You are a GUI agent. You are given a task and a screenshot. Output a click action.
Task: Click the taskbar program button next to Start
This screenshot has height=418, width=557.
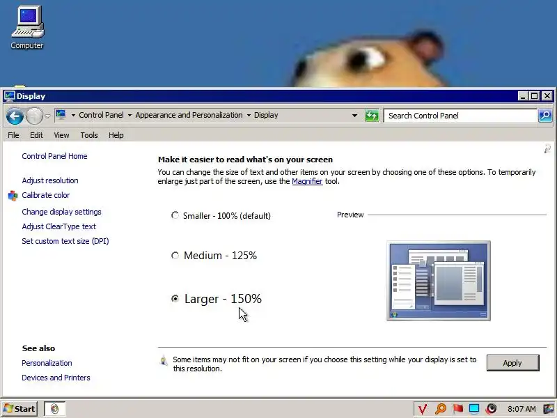click(x=54, y=409)
